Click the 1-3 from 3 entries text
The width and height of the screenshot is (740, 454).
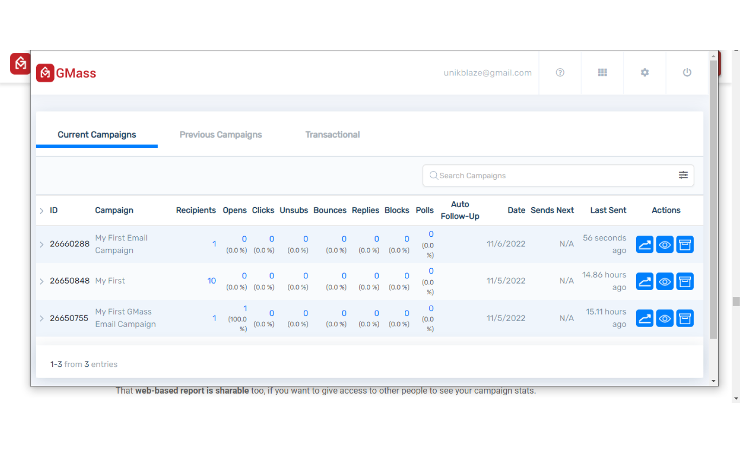[83, 364]
